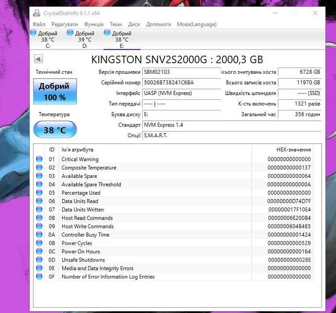The width and height of the screenshot is (336, 313).
Task: Click status orb for drive E:
Action: coord(107,33)
